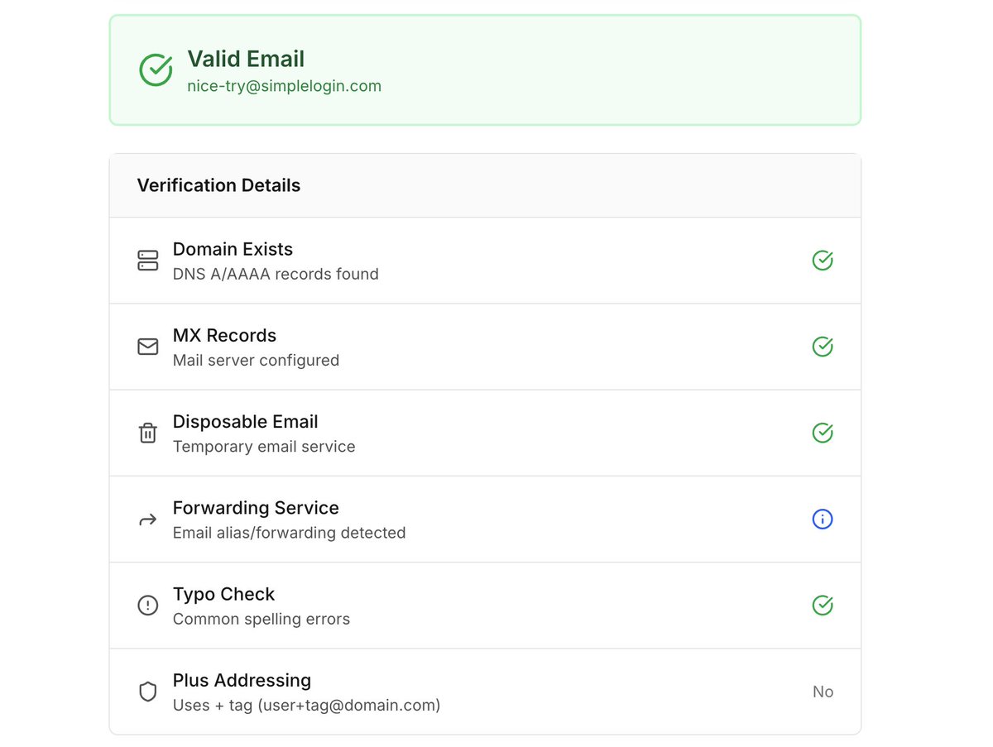The height and width of the screenshot is (747, 993).
Task: Click the blue info icon for Forwarding Service
Action: click(x=823, y=520)
